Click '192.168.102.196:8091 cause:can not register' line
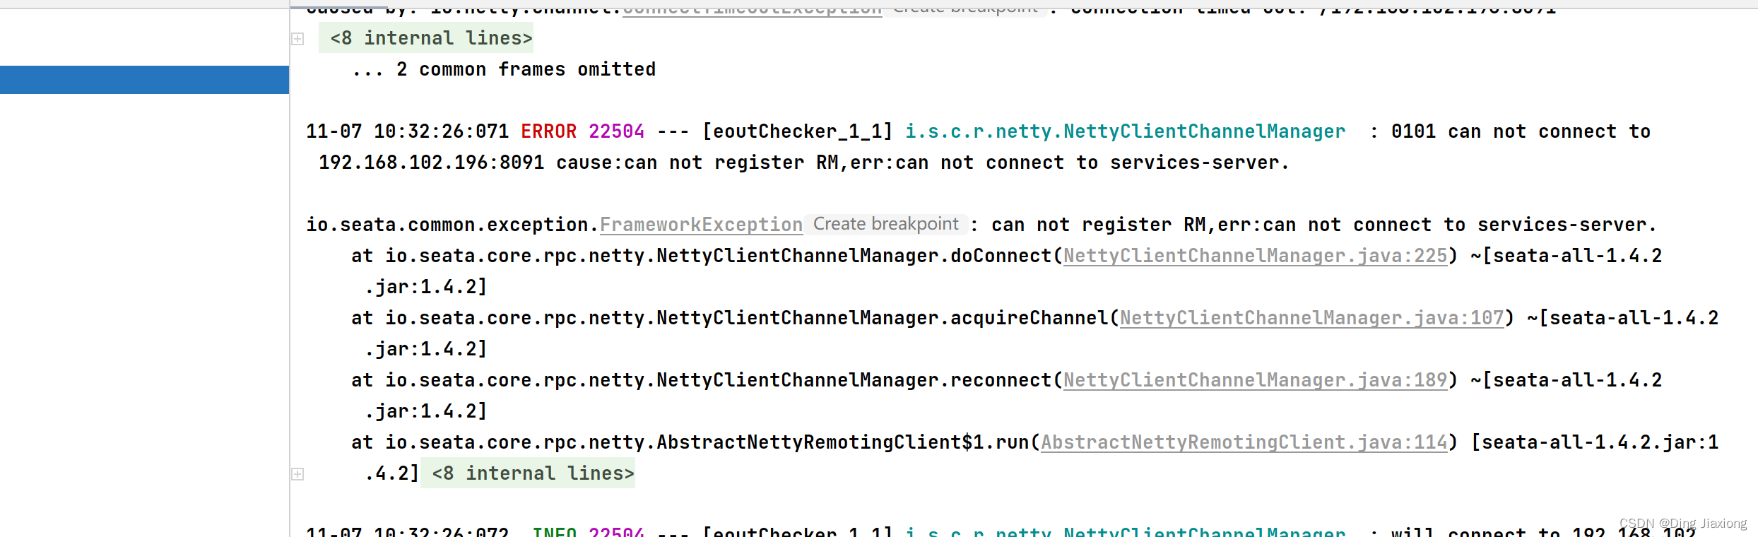The height and width of the screenshot is (537, 1758). [803, 163]
